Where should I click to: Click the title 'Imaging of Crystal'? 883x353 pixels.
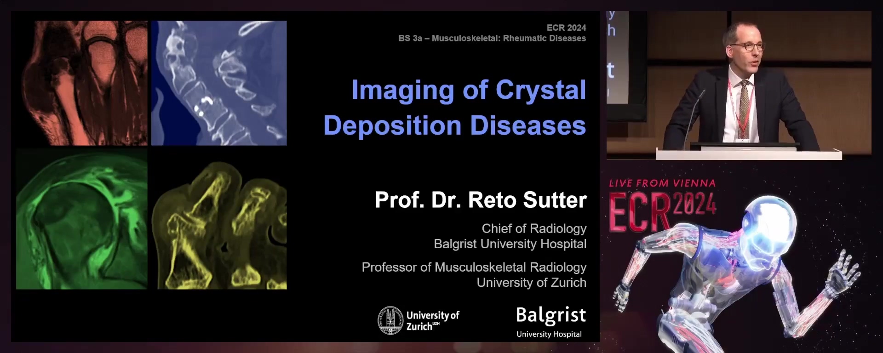tap(469, 90)
